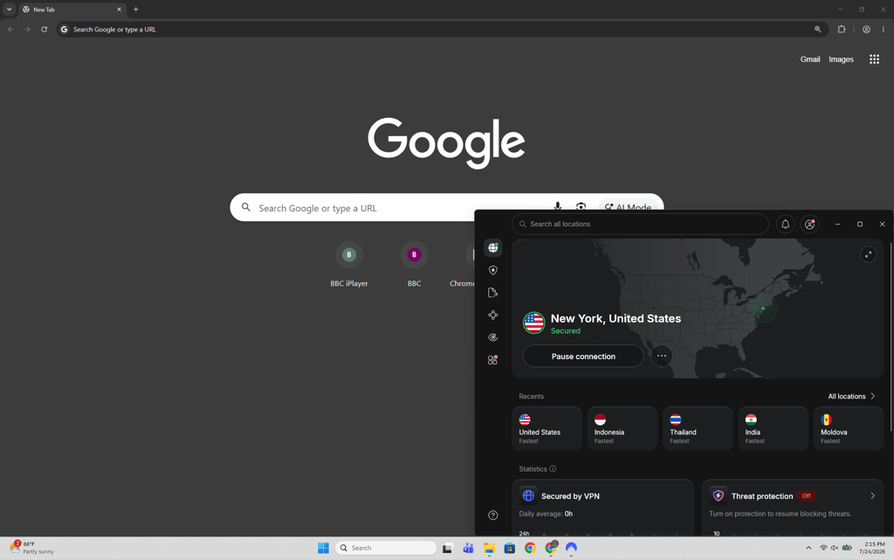Open Google Images link

[x=841, y=59]
